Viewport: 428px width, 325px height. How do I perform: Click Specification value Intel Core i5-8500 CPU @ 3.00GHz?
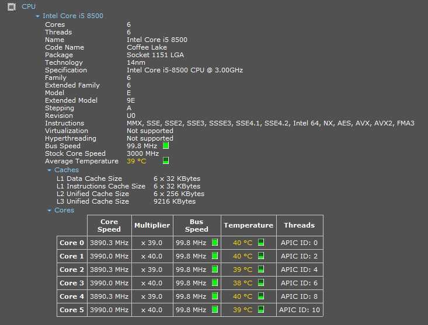point(185,70)
